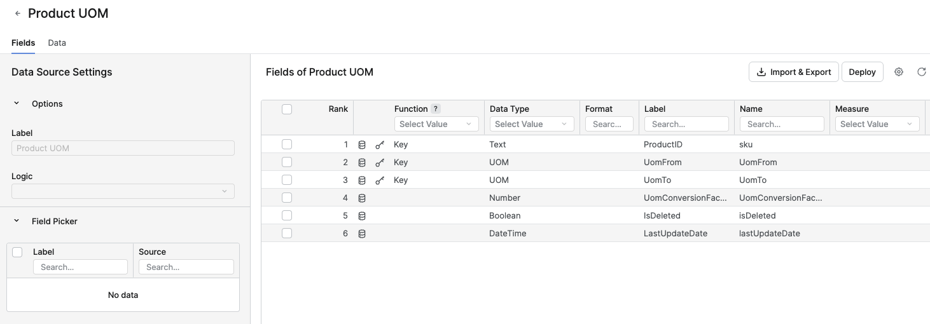930x324 pixels.
Task: Collapse the Options section
Action: (17, 104)
